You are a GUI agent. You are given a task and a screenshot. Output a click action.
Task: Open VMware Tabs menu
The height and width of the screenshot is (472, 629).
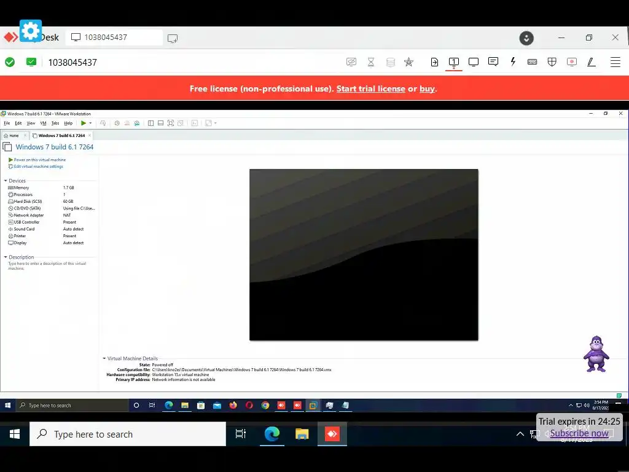(55, 123)
